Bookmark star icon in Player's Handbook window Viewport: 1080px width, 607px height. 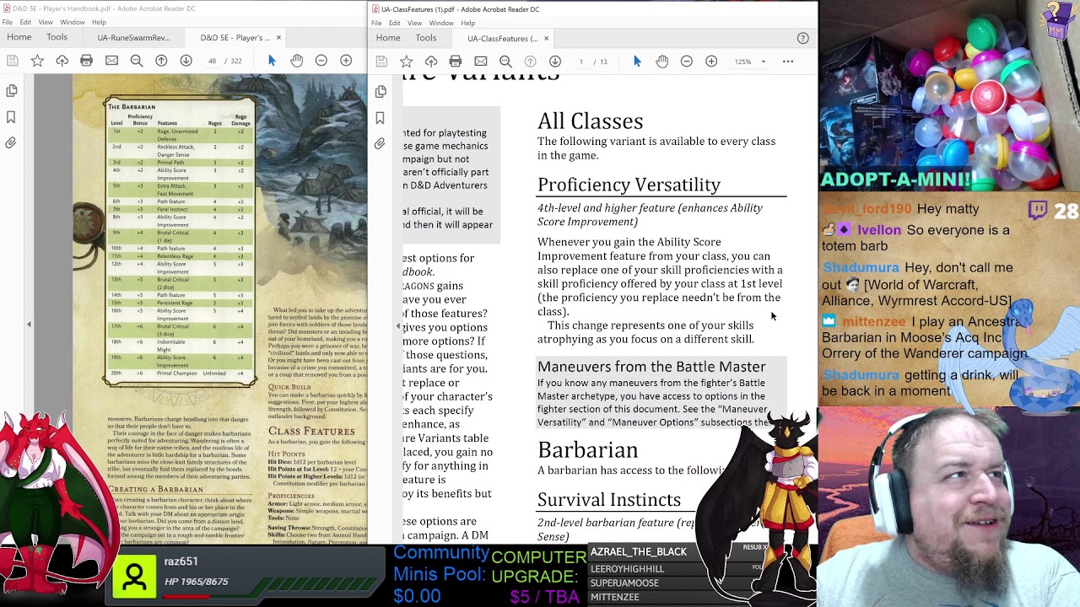point(37,61)
